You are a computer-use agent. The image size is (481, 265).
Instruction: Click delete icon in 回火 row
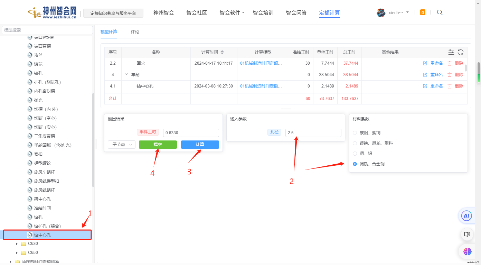(x=450, y=63)
